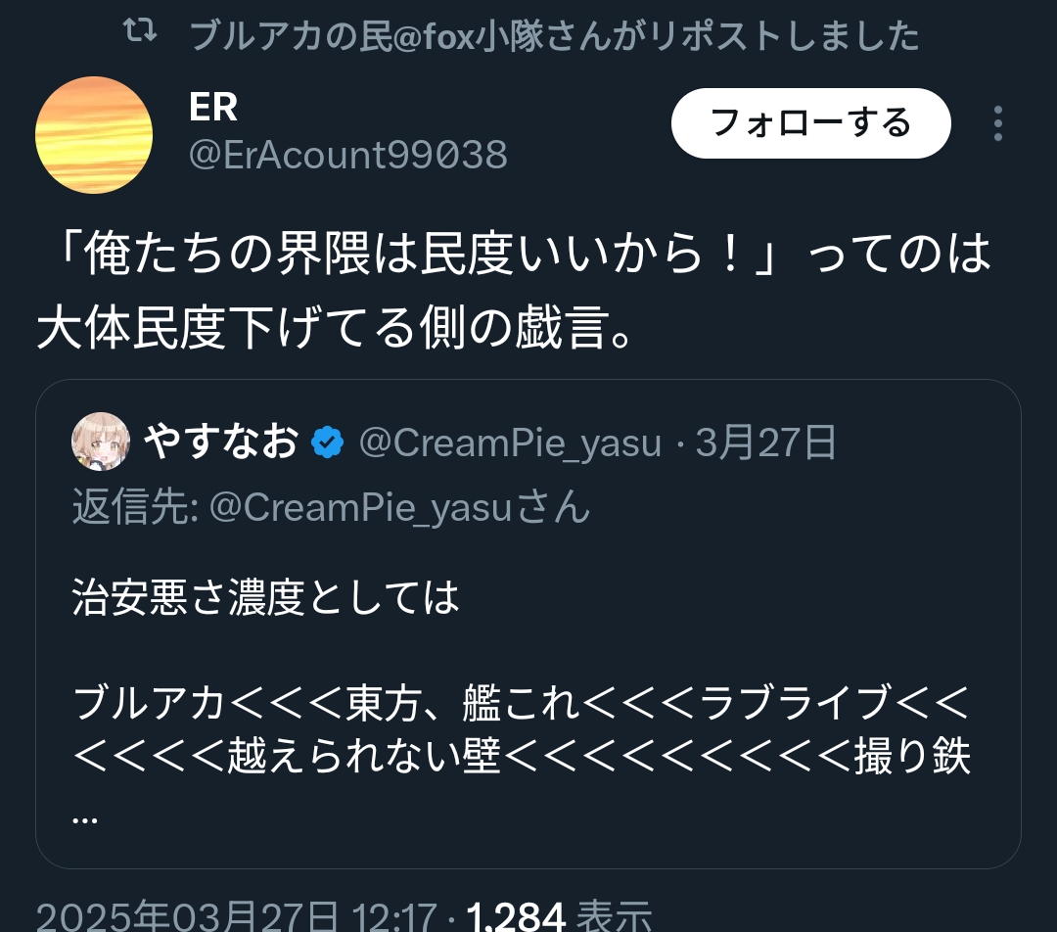Viewport: 1057px width, 932px height.
Task: Open ER's sunset profile avatar
Action: point(94,135)
